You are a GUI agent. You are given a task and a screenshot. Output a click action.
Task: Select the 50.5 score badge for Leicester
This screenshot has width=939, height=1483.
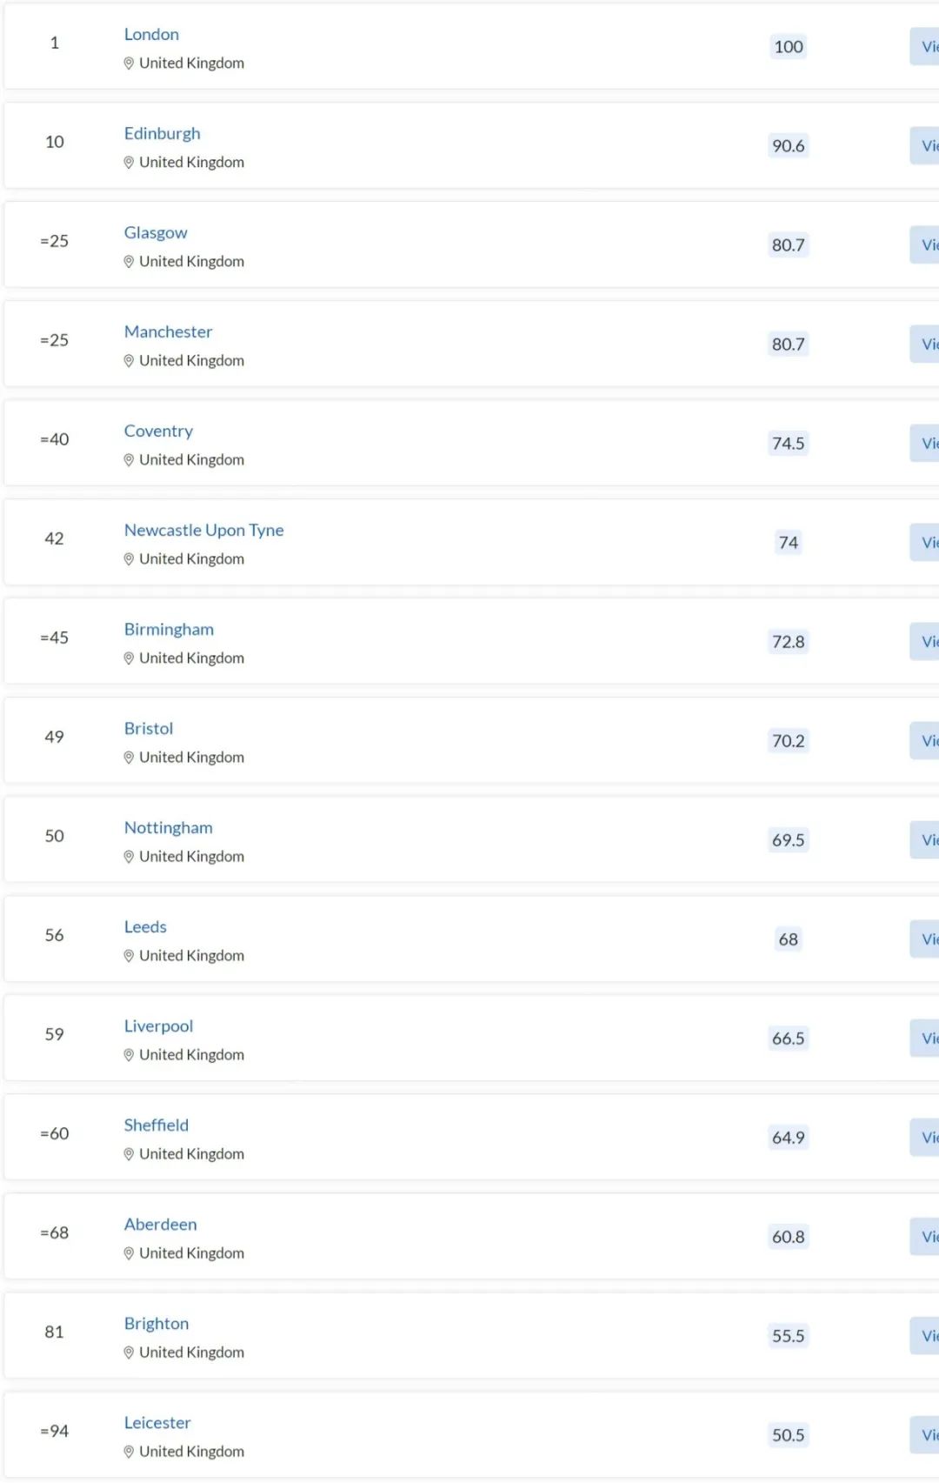[789, 1435]
